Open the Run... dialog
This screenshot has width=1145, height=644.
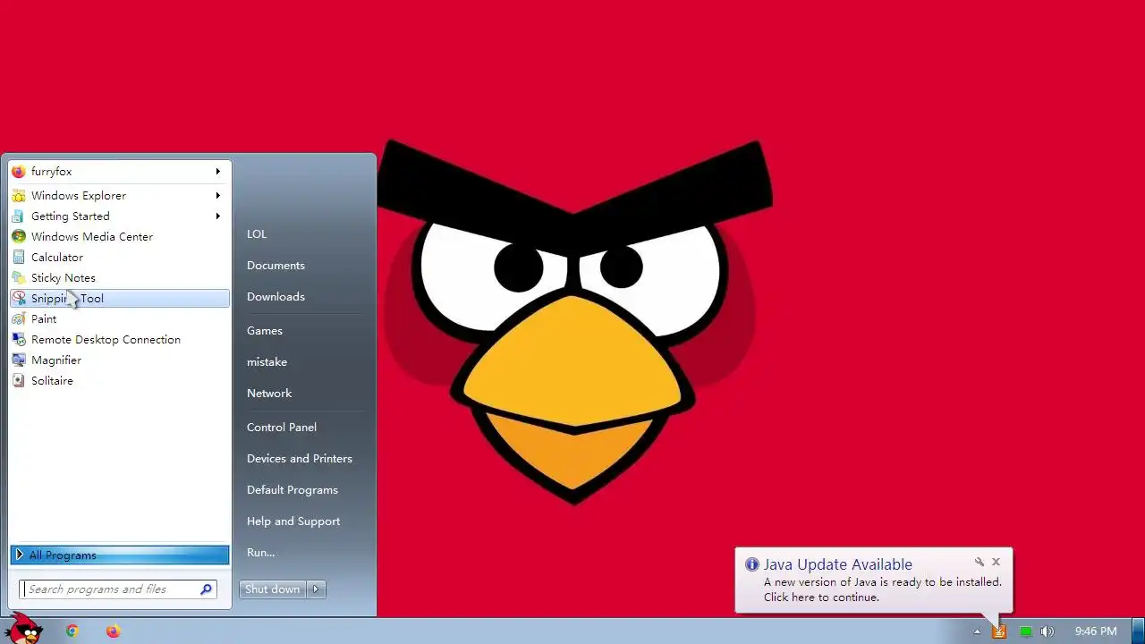[260, 553]
